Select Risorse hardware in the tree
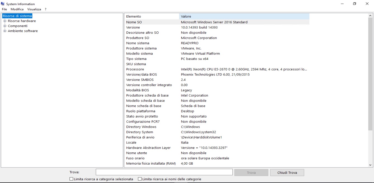 (22, 21)
